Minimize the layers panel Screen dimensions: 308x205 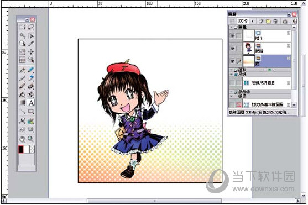tap(289, 14)
